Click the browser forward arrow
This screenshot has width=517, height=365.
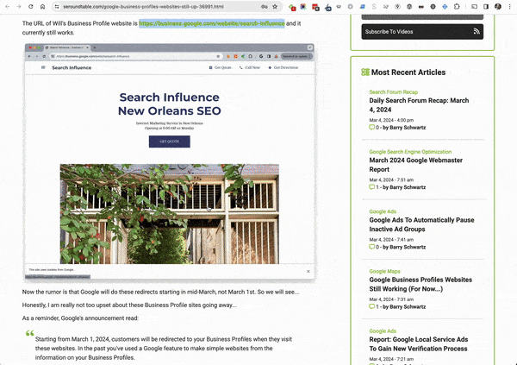tap(19, 6)
